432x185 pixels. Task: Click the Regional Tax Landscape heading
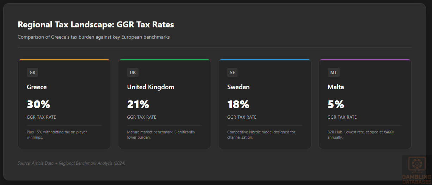point(96,25)
